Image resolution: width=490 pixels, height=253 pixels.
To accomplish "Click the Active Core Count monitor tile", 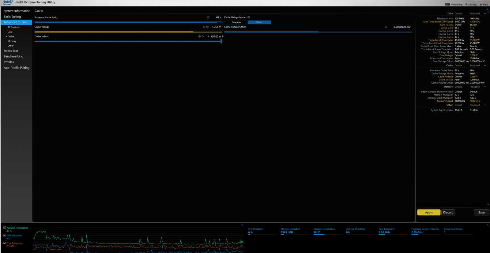I will click(x=458, y=231).
